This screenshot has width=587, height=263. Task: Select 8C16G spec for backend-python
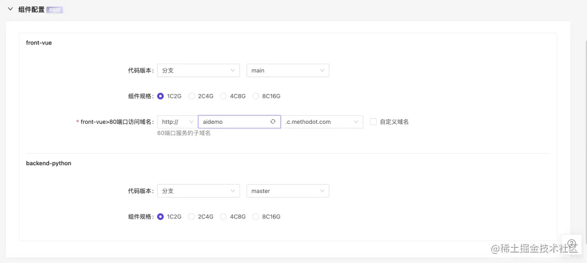point(255,217)
